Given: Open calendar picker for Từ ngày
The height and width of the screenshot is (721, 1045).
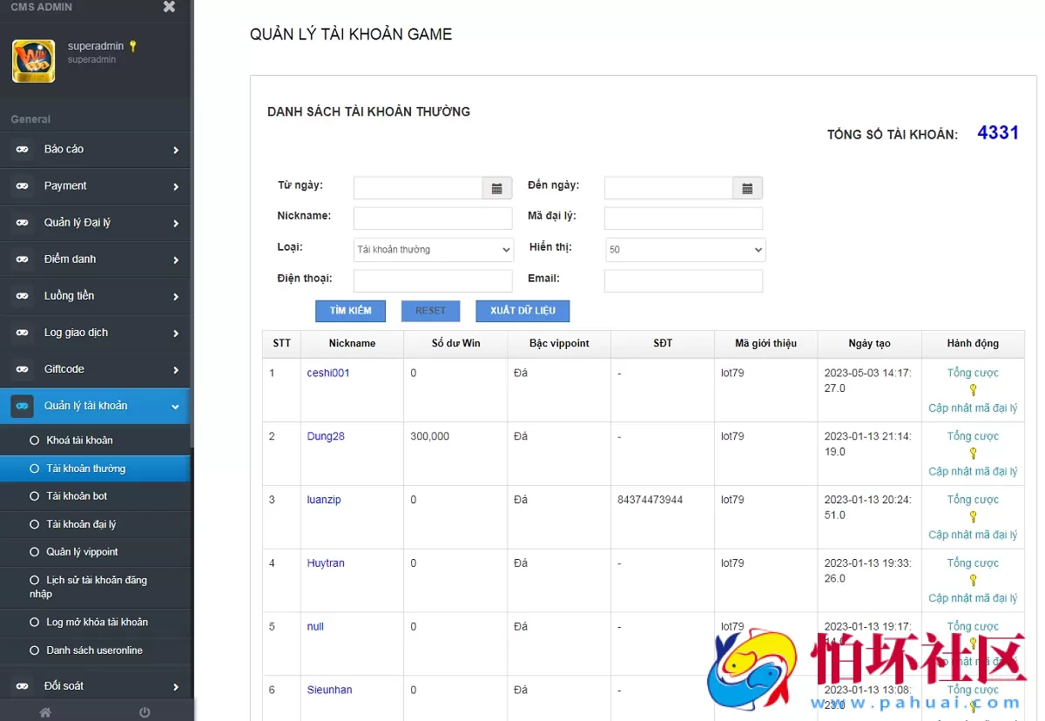Looking at the screenshot, I should [496, 187].
